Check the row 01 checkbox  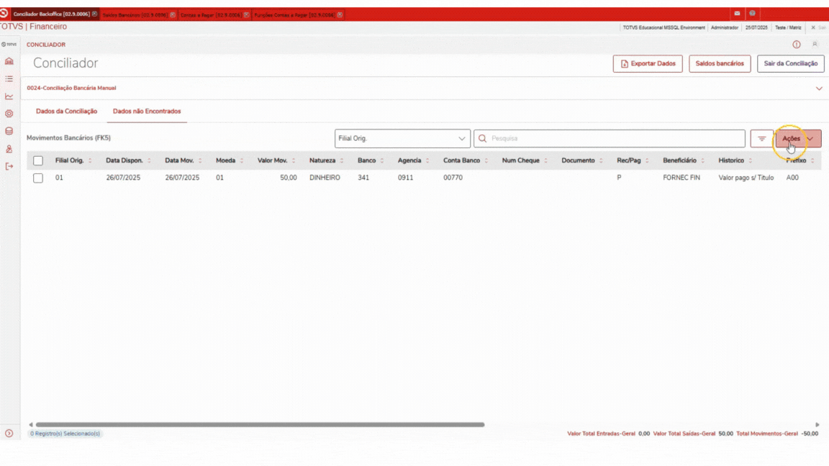[x=38, y=178]
